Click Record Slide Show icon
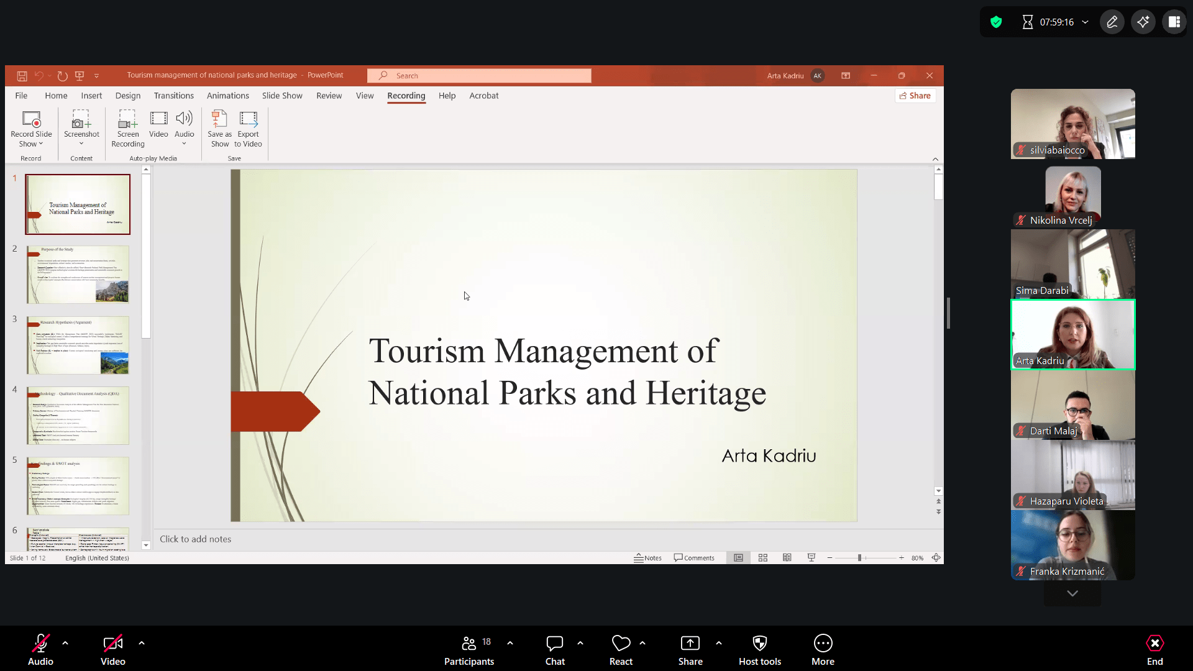Screen dimensions: 1193x671 pyautogui.click(x=31, y=119)
